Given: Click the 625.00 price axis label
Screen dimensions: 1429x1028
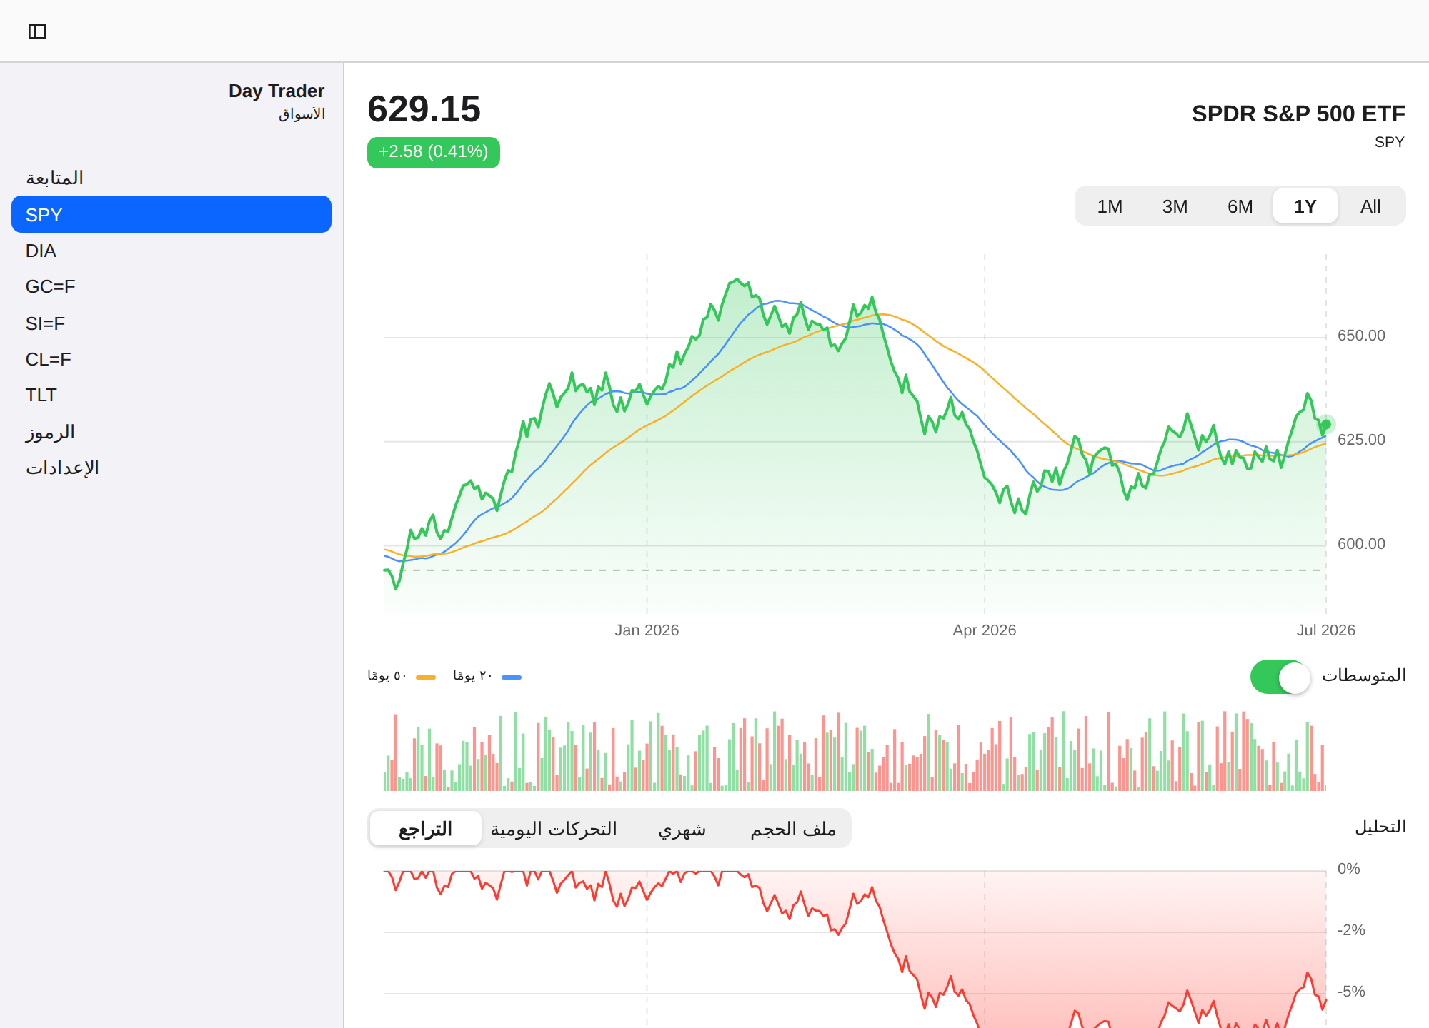Looking at the screenshot, I should coord(1361,440).
